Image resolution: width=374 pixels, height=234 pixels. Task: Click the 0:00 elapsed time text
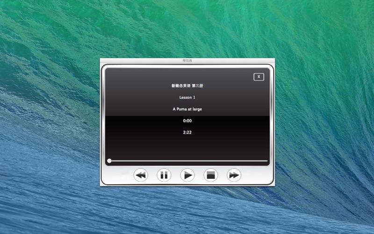187,121
